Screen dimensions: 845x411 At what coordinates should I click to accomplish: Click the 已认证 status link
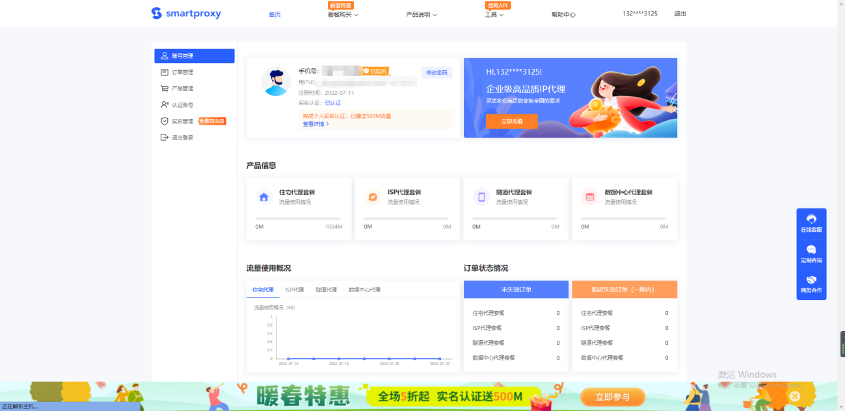click(333, 103)
